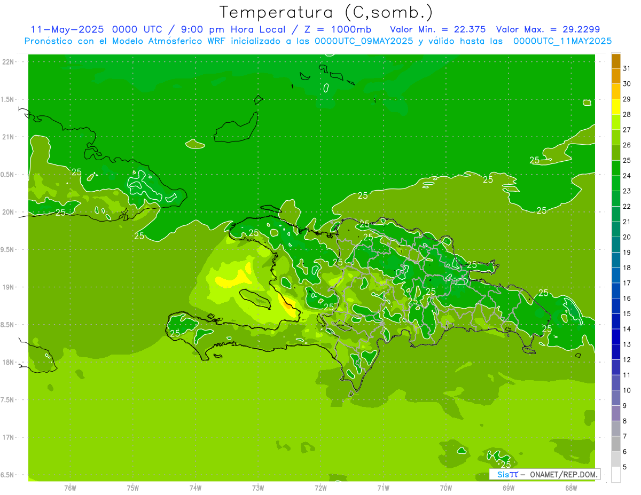Click the "68W" longitude axis label

[x=571, y=488]
